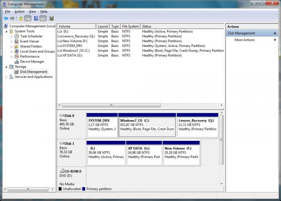Select the New Volume (F:) row in list
The image size is (281, 201).
tap(140, 41)
